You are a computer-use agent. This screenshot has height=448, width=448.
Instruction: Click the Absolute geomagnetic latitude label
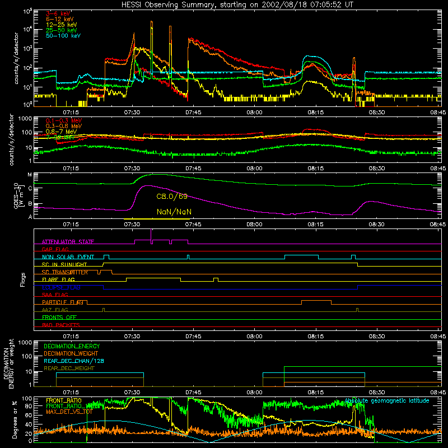point(387,401)
